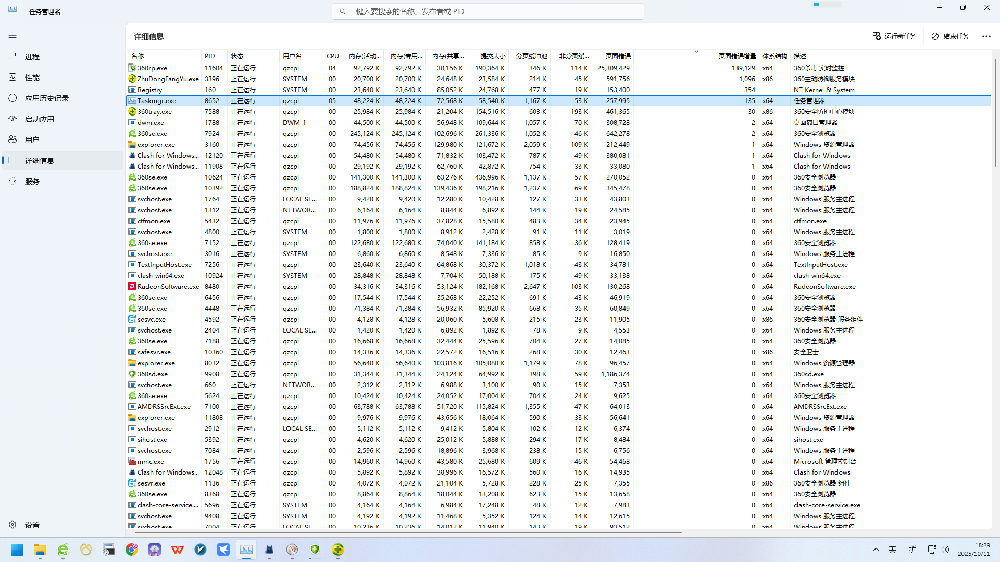The image size is (1000, 562).
Task: Open the Performance (性能) page
Action: click(x=32, y=77)
